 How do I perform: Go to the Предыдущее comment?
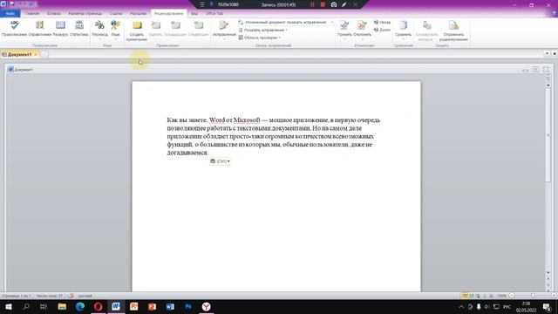coord(175,29)
